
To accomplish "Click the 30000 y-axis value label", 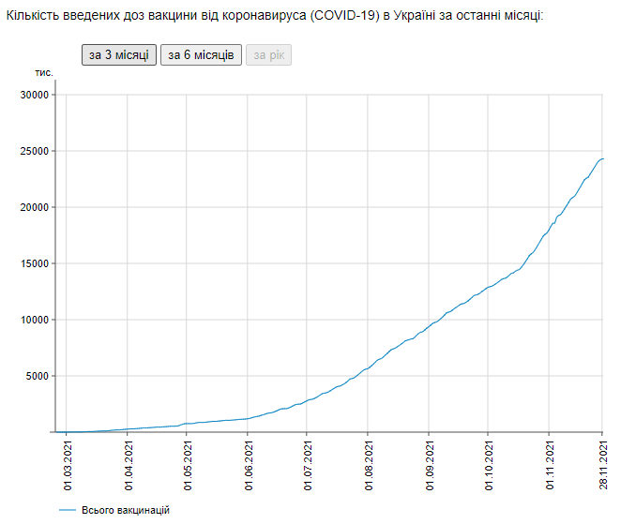I will tap(35, 95).
